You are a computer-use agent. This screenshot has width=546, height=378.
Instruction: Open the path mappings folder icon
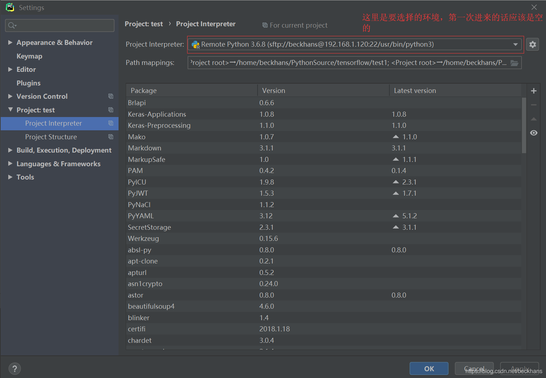coord(514,63)
